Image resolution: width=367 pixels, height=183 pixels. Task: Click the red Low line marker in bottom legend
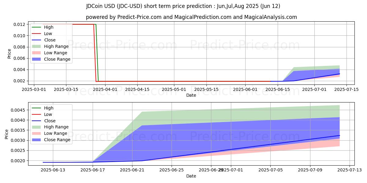[36, 114]
